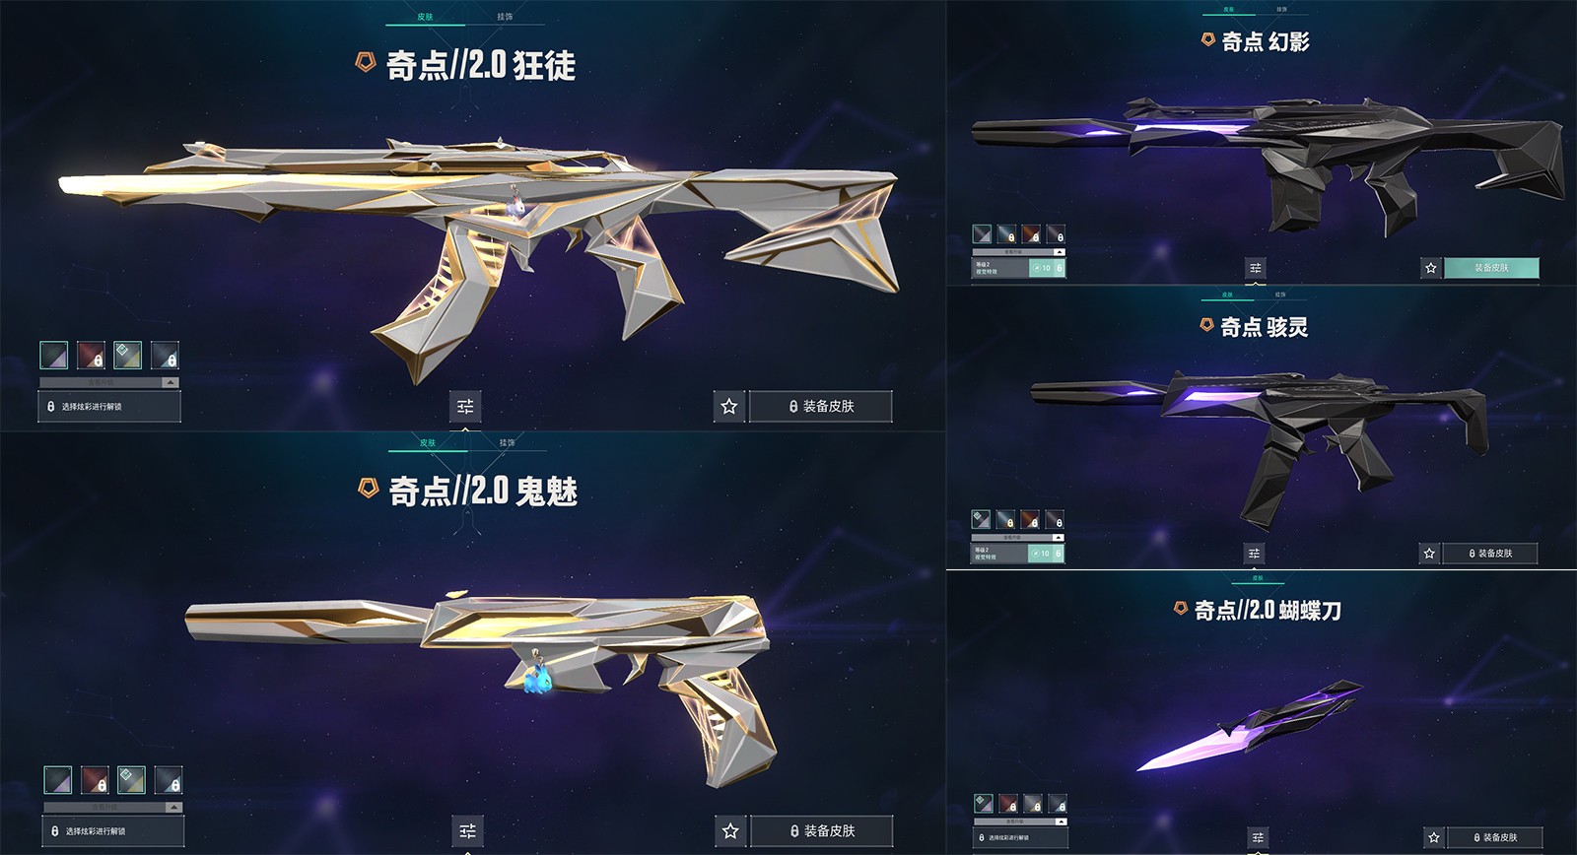1577x855 pixels.
Task: Click the star icon in the 蝴蝶刀 panel
Action: 1434,837
